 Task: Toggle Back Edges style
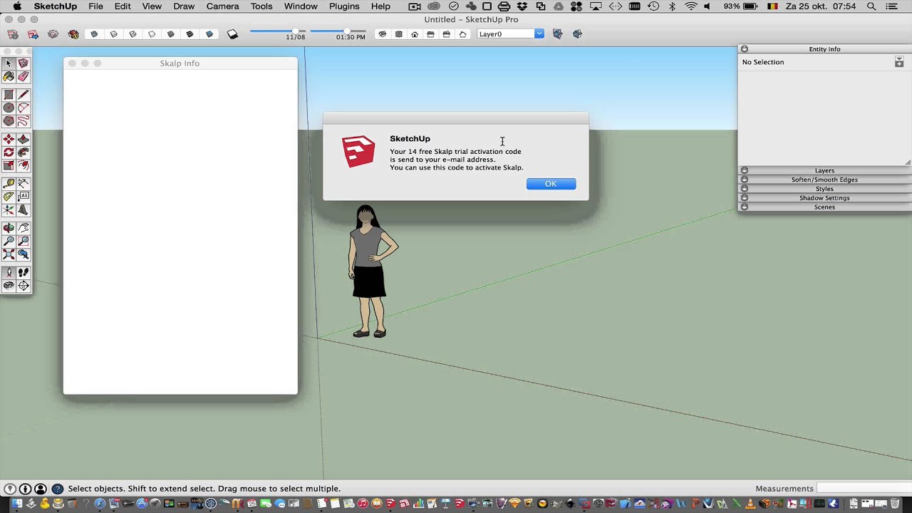(x=114, y=33)
